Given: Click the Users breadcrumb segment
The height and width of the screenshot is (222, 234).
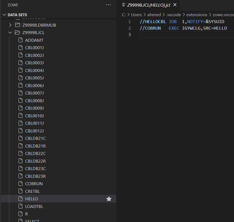Looking at the screenshot, I should pos(136,15).
